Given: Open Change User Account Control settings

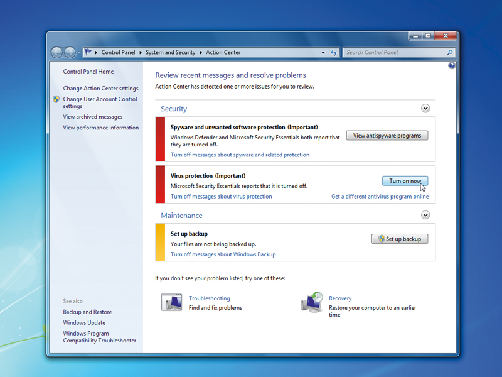Looking at the screenshot, I should click(x=100, y=102).
